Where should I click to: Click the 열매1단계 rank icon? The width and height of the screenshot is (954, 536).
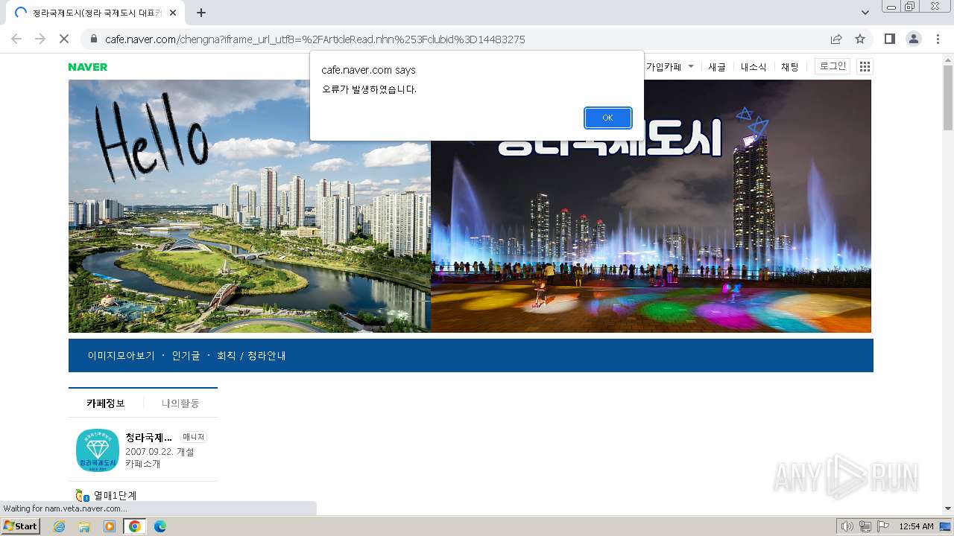pos(82,496)
